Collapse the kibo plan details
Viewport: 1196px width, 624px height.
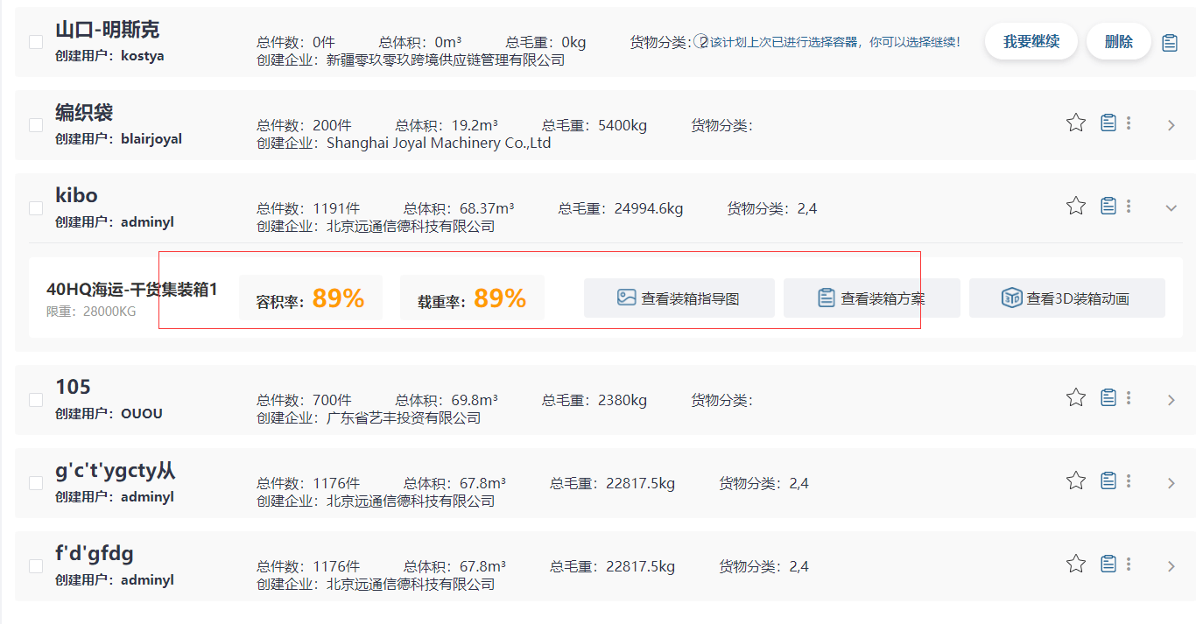pyautogui.click(x=1171, y=208)
